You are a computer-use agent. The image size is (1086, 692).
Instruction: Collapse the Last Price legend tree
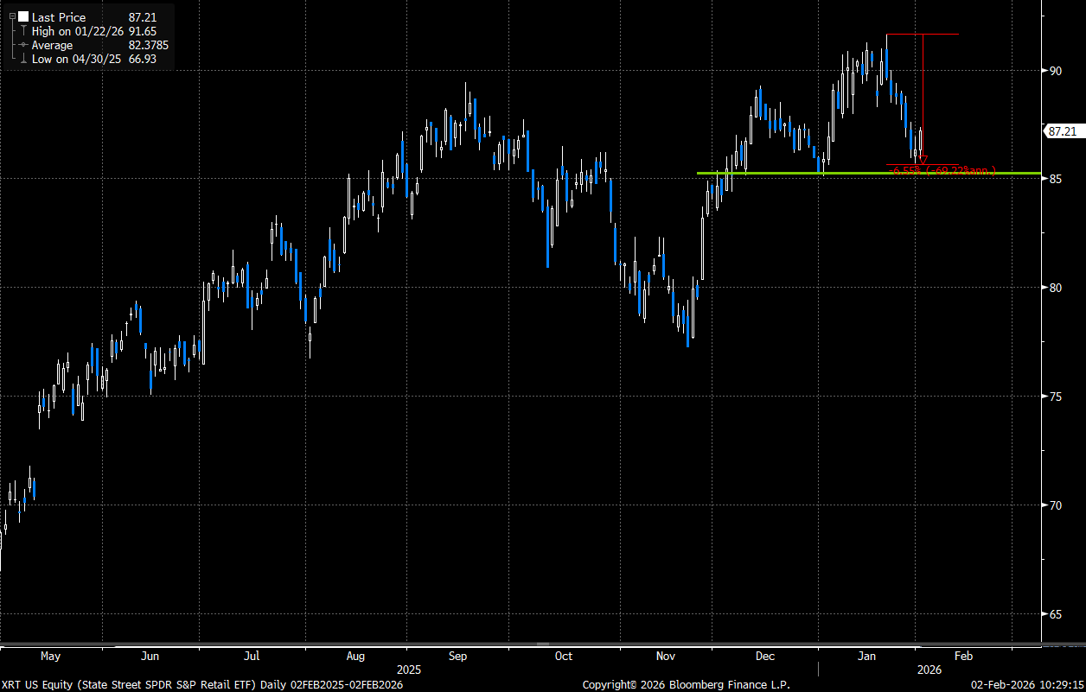[x=12, y=17]
